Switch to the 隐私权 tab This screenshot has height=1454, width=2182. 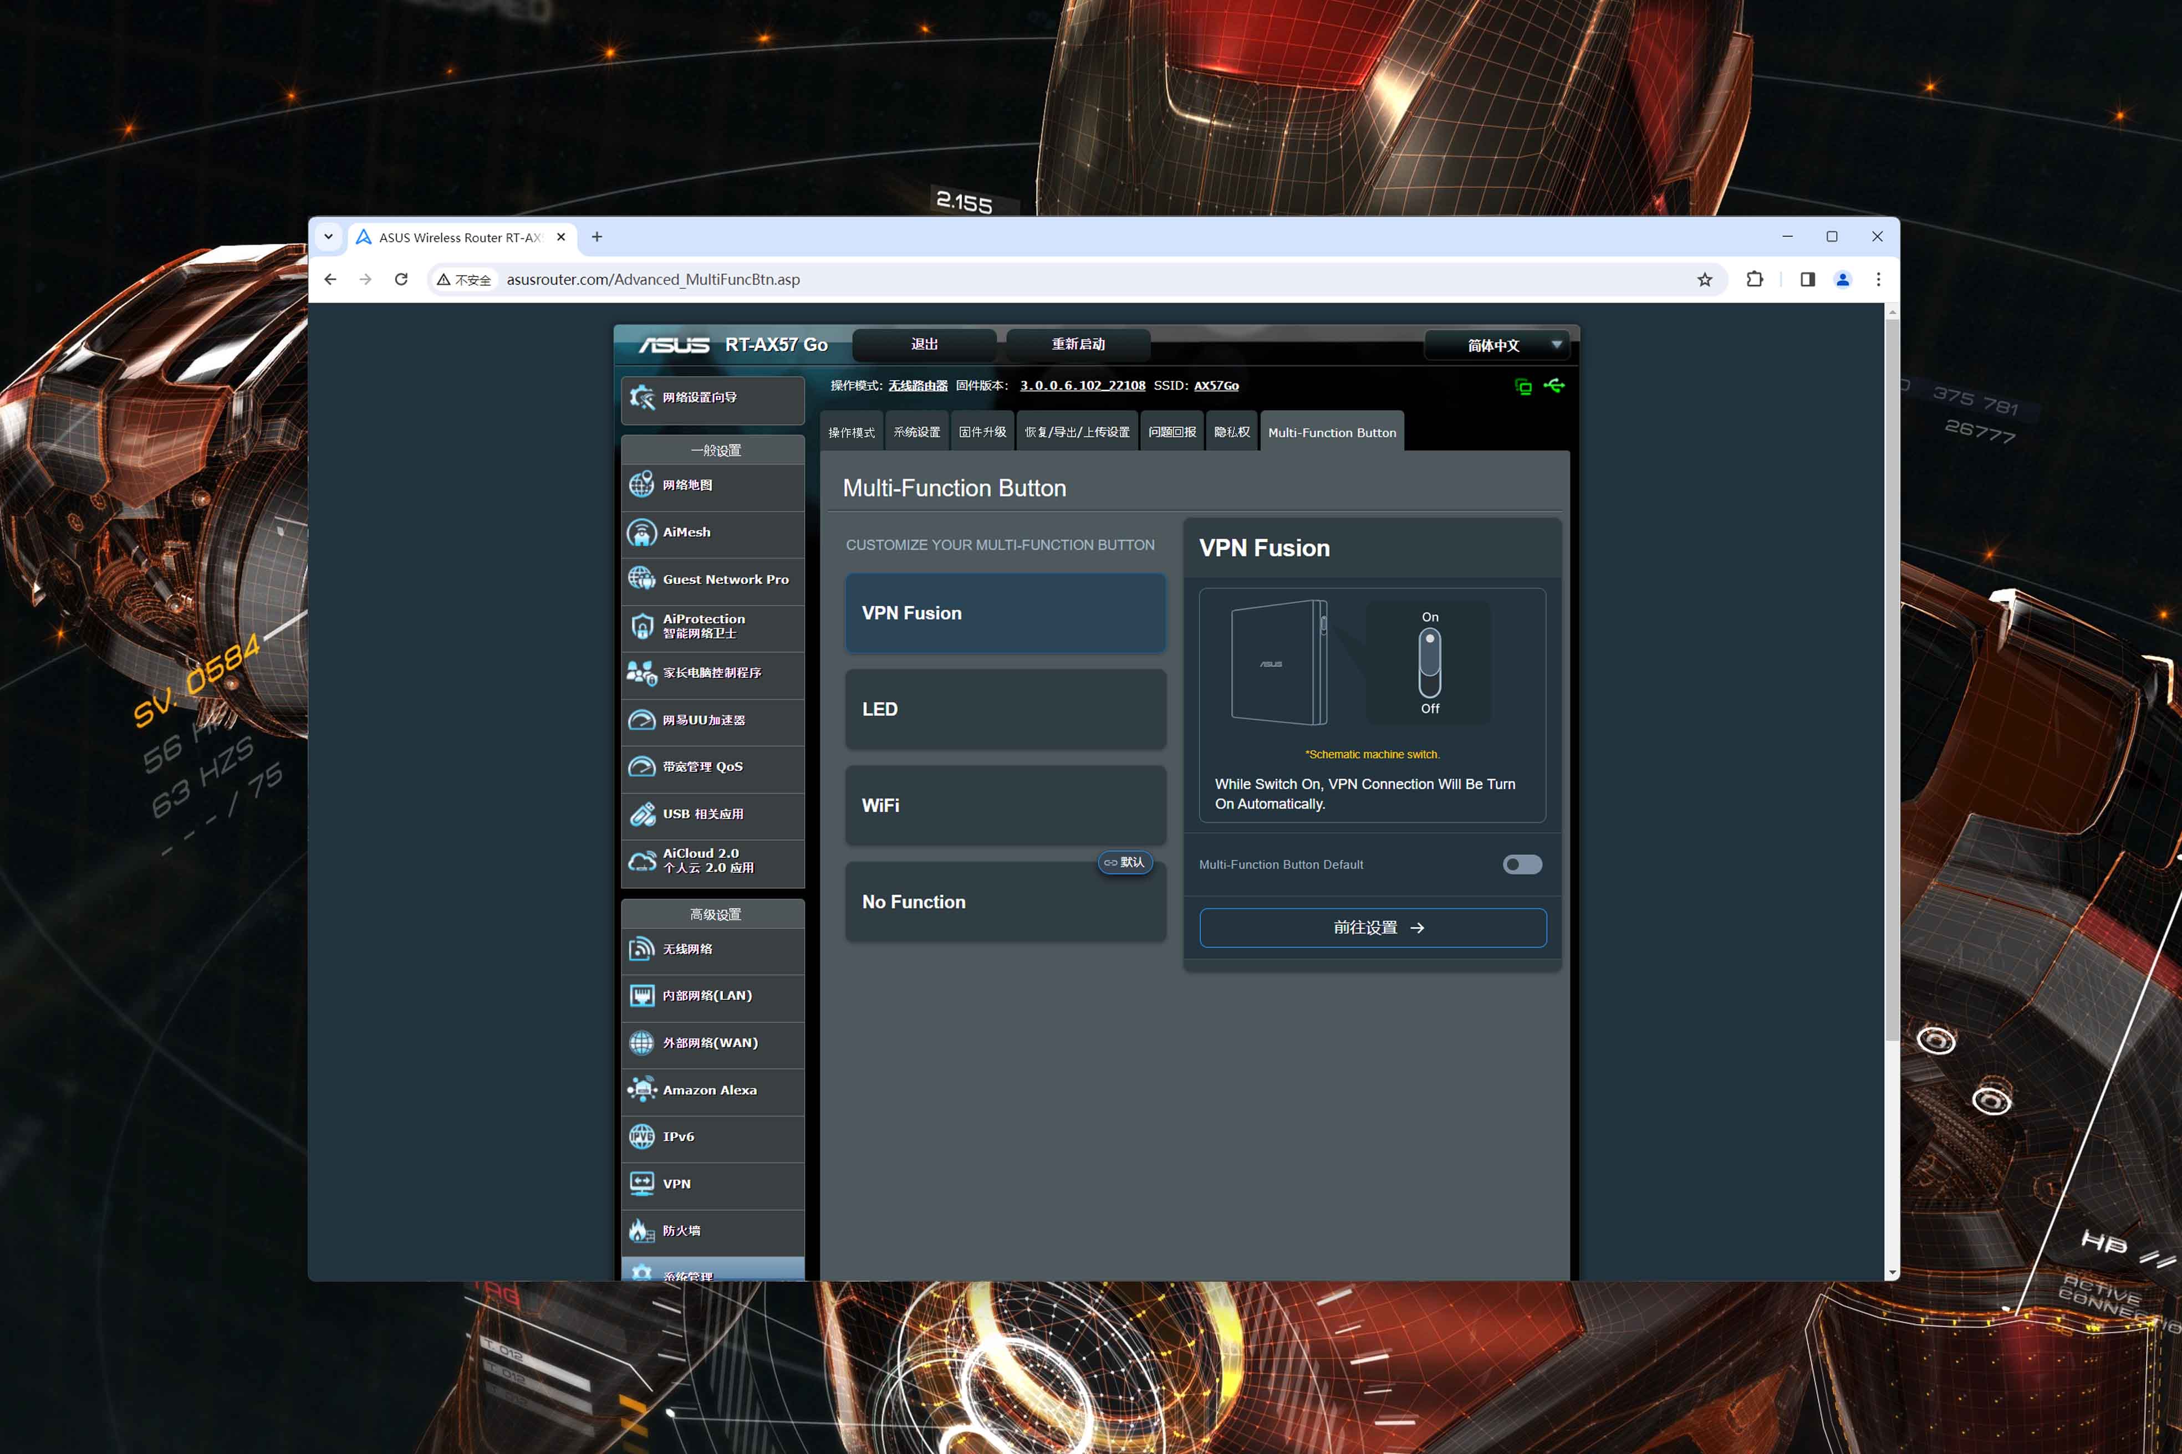pyautogui.click(x=1232, y=432)
